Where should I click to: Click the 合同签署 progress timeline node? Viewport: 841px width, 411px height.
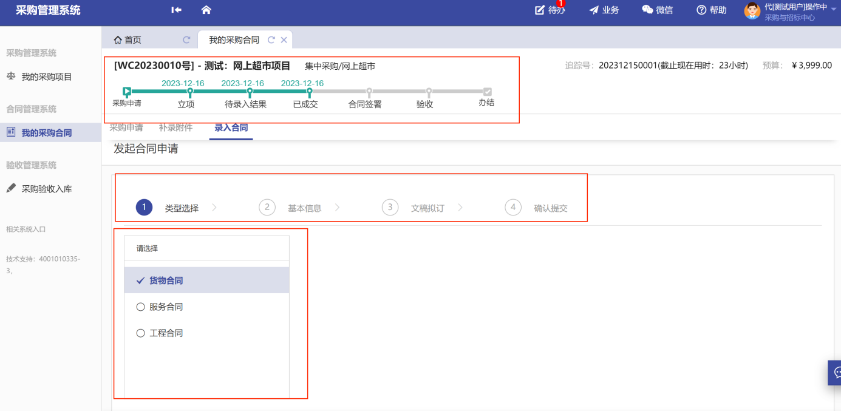coord(369,92)
